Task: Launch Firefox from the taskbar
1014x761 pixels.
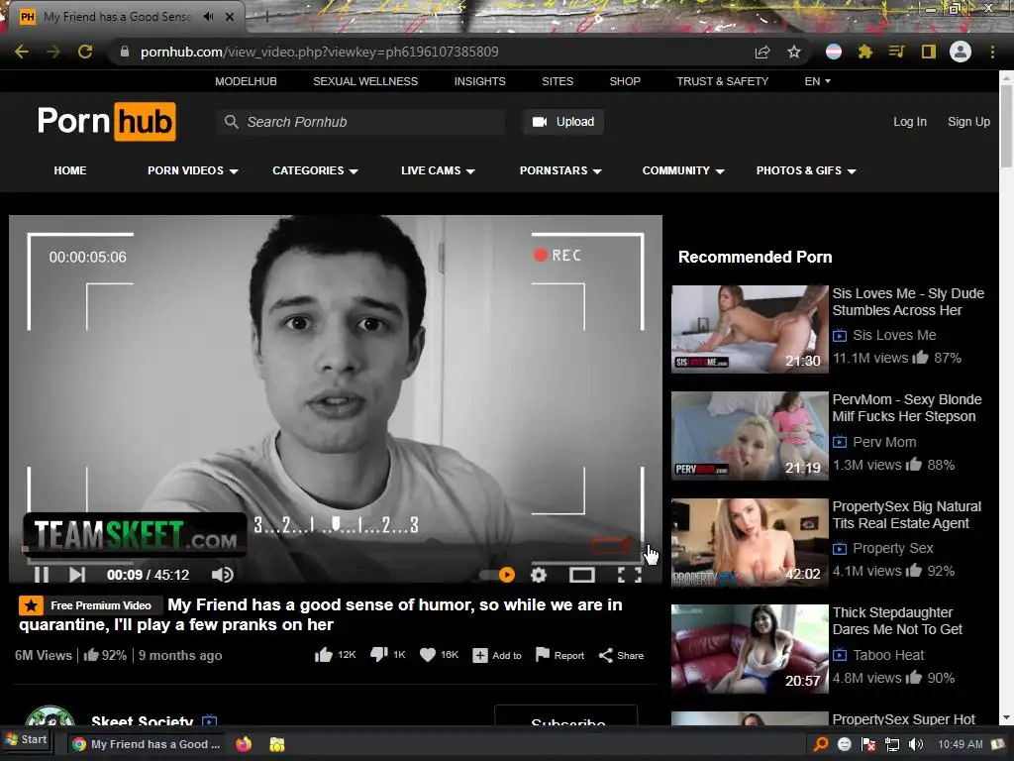Action: tap(244, 744)
